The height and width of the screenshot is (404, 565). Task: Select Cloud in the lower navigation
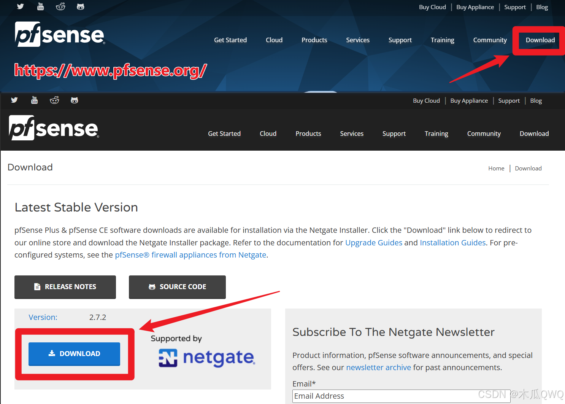(268, 134)
